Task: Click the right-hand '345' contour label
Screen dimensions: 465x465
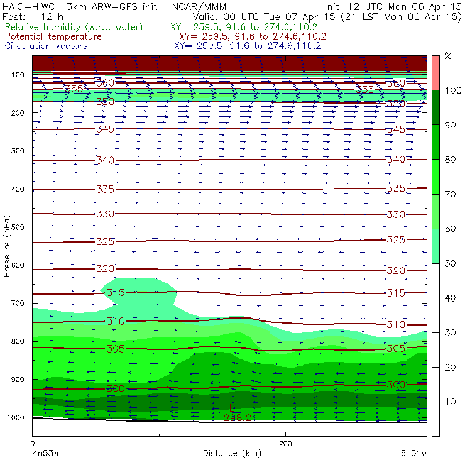Action: pos(396,129)
